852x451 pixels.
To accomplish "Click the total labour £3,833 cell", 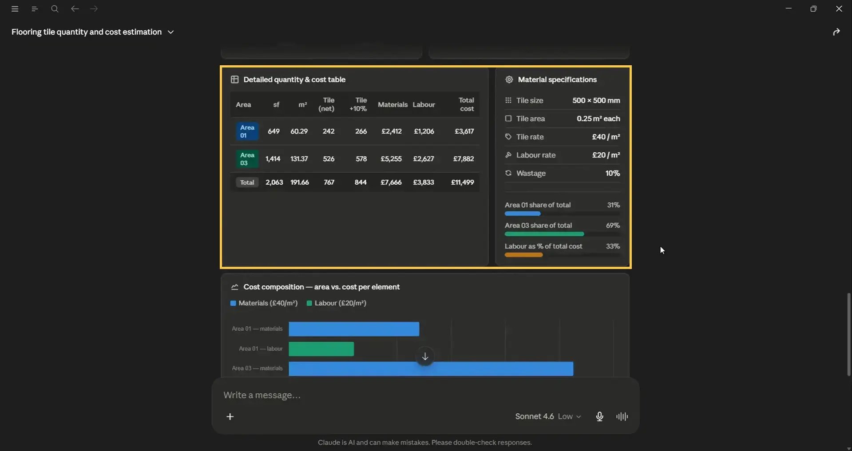I will coord(423,182).
